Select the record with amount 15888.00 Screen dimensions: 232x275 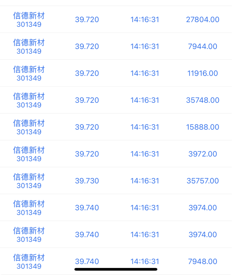pos(116,127)
